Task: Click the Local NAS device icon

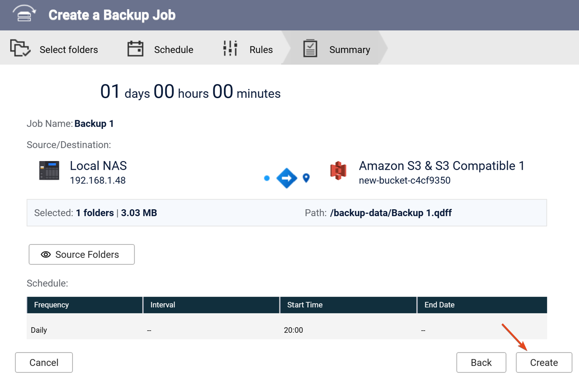Action: tap(49, 171)
